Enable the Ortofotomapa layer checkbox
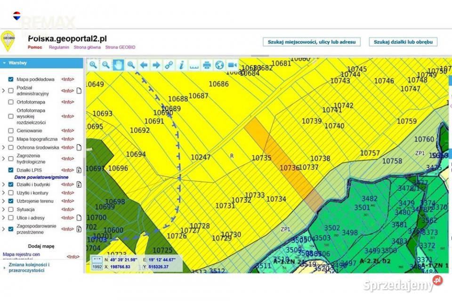 pos(11,102)
